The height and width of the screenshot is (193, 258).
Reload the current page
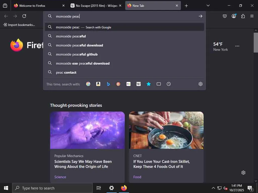click(x=24, y=16)
